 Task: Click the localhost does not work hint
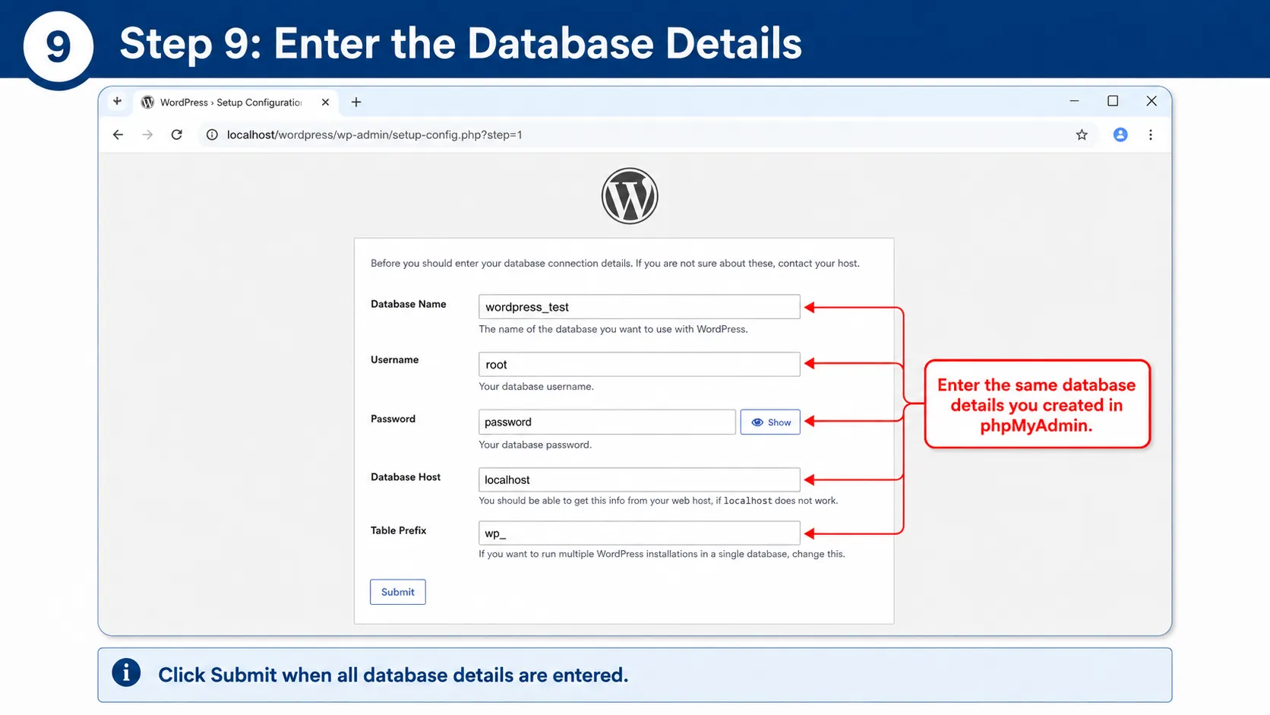659,501
